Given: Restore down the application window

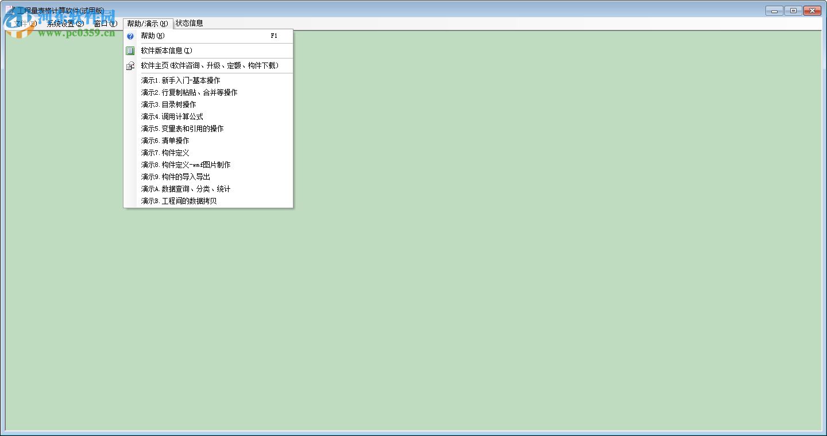Looking at the screenshot, I should (793, 10).
